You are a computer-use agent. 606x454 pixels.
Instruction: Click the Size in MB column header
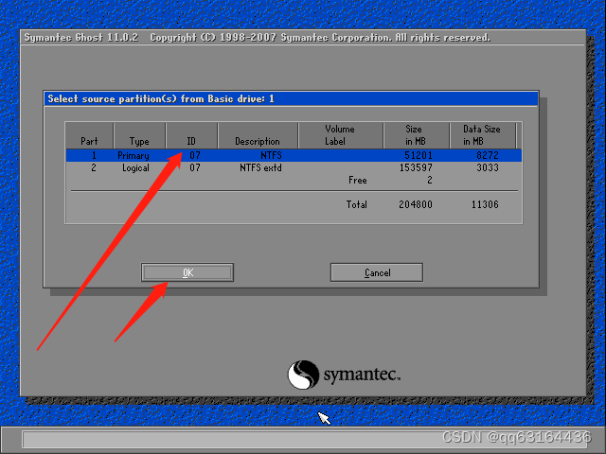[x=417, y=135]
